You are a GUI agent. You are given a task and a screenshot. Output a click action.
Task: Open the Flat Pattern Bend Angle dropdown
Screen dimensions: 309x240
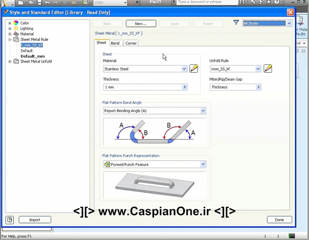coord(203,110)
